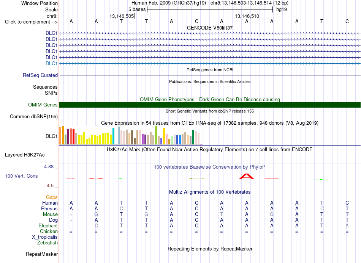Select the dark green OMIM Genes bar
The image size is (361, 263).
click(210, 105)
